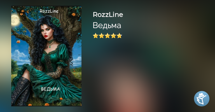This screenshot has height=112, width=215.
Task: Click the RozzLine text on the cover
Action: point(49,11)
